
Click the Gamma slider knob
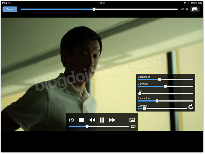(145, 108)
